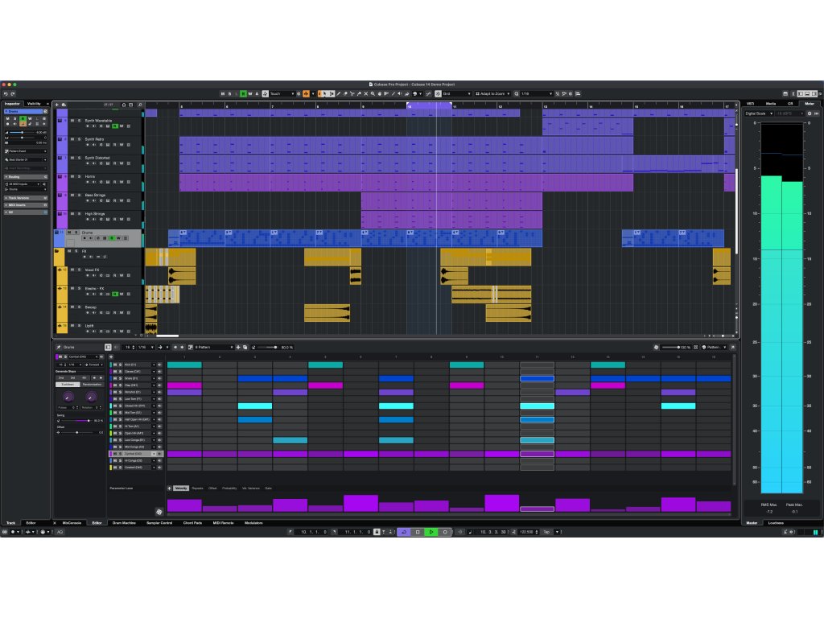Open the Chord Pads tab
824x618 pixels.
192,523
